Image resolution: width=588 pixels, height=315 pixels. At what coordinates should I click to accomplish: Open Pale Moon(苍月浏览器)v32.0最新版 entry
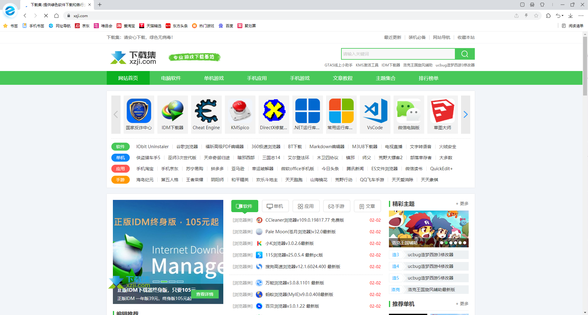301,232
